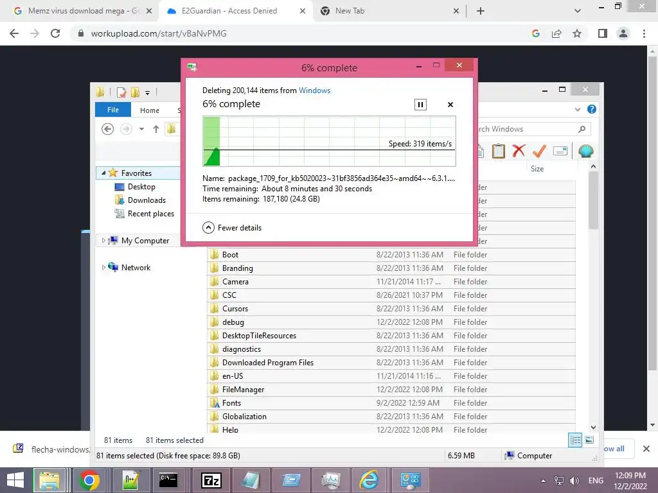Open Explorer recent locations dropdown arrow
Viewport: 658px width, 493px height.
pos(142,129)
